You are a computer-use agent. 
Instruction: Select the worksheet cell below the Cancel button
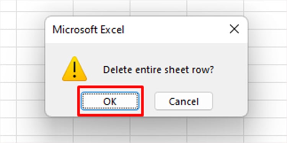tap(158, 126)
